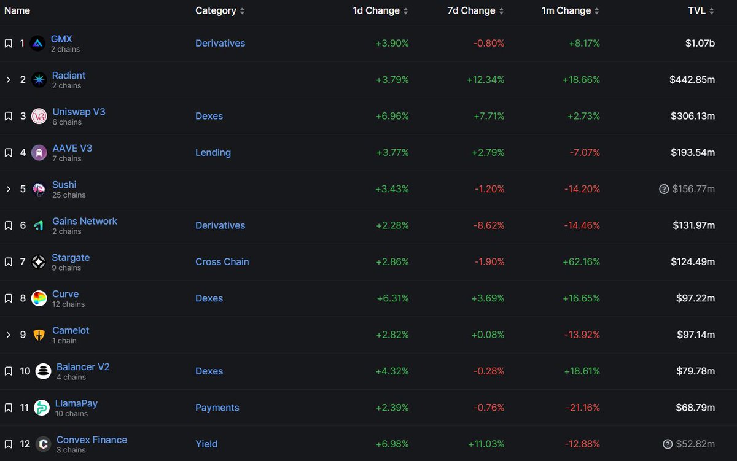Click the Name column header
Screen dimensions: 737x461
[x=17, y=10]
